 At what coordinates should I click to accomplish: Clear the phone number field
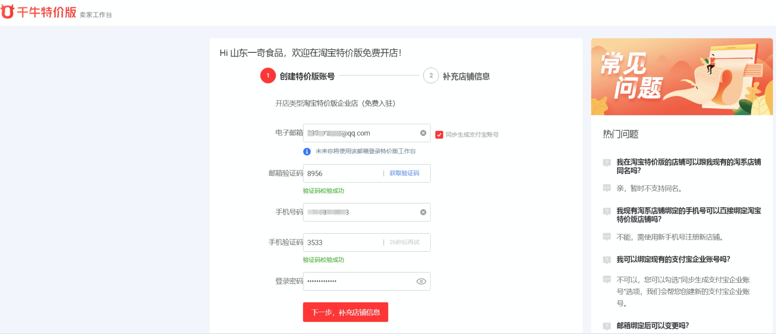[423, 212]
